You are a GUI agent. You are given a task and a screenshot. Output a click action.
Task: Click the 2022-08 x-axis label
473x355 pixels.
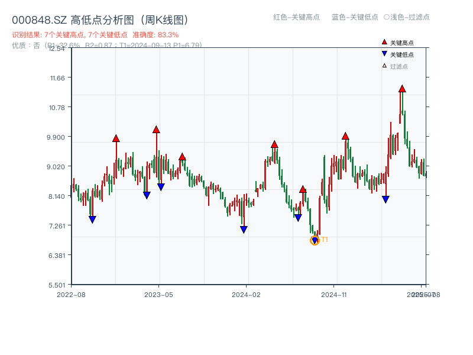[x=71, y=295]
